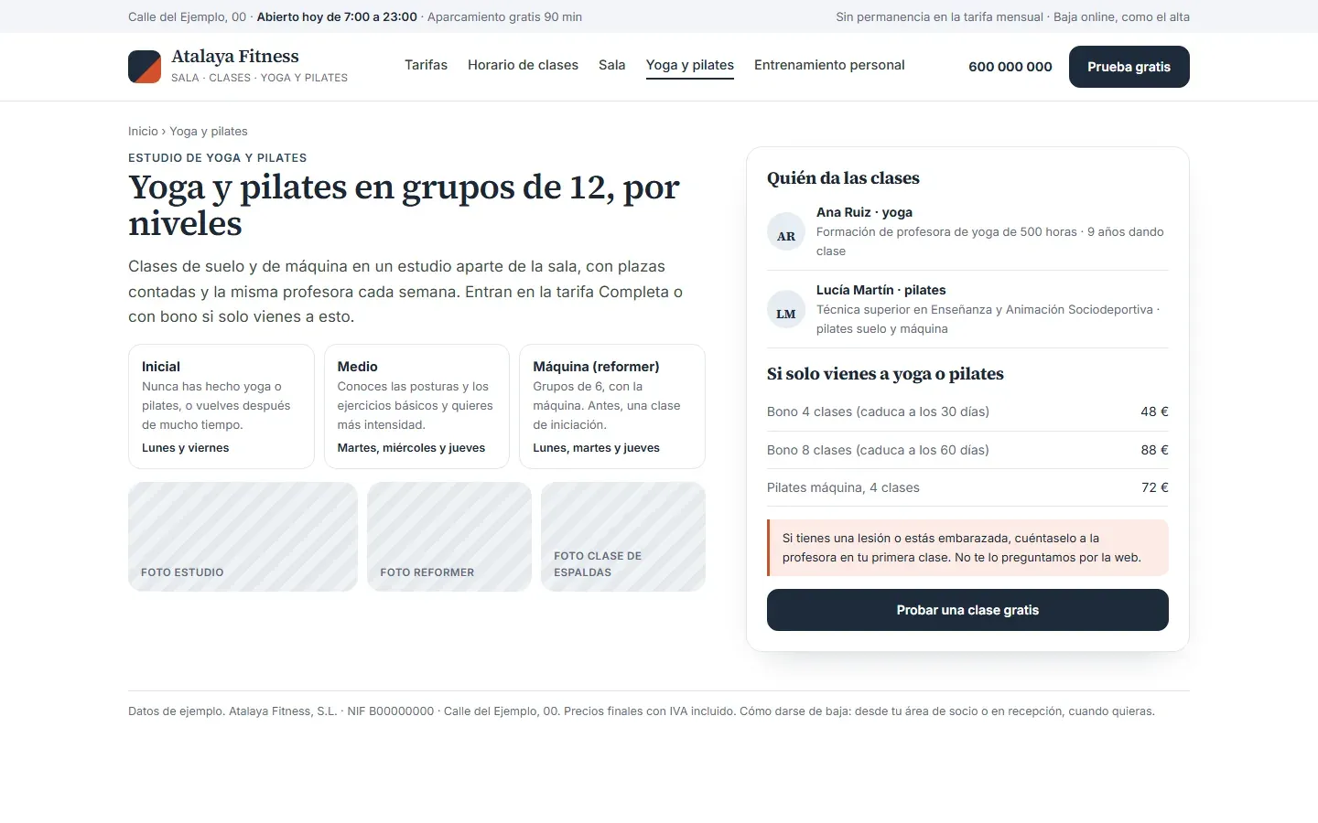The image size is (1318, 823).
Task: Click Si solo vienes a yoga heading
Action: tap(885, 374)
